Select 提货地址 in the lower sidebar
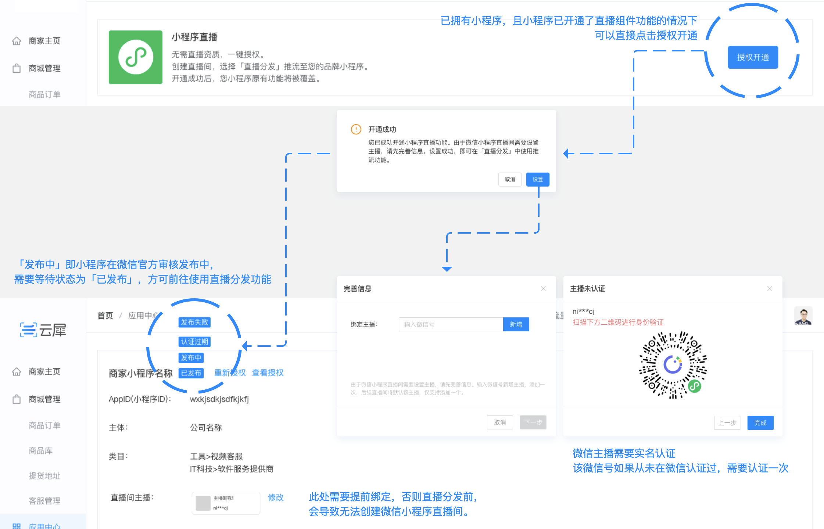 [44, 476]
